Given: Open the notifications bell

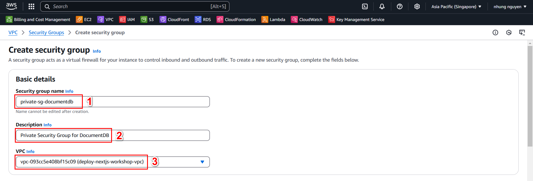Looking at the screenshot, I should [382, 6].
